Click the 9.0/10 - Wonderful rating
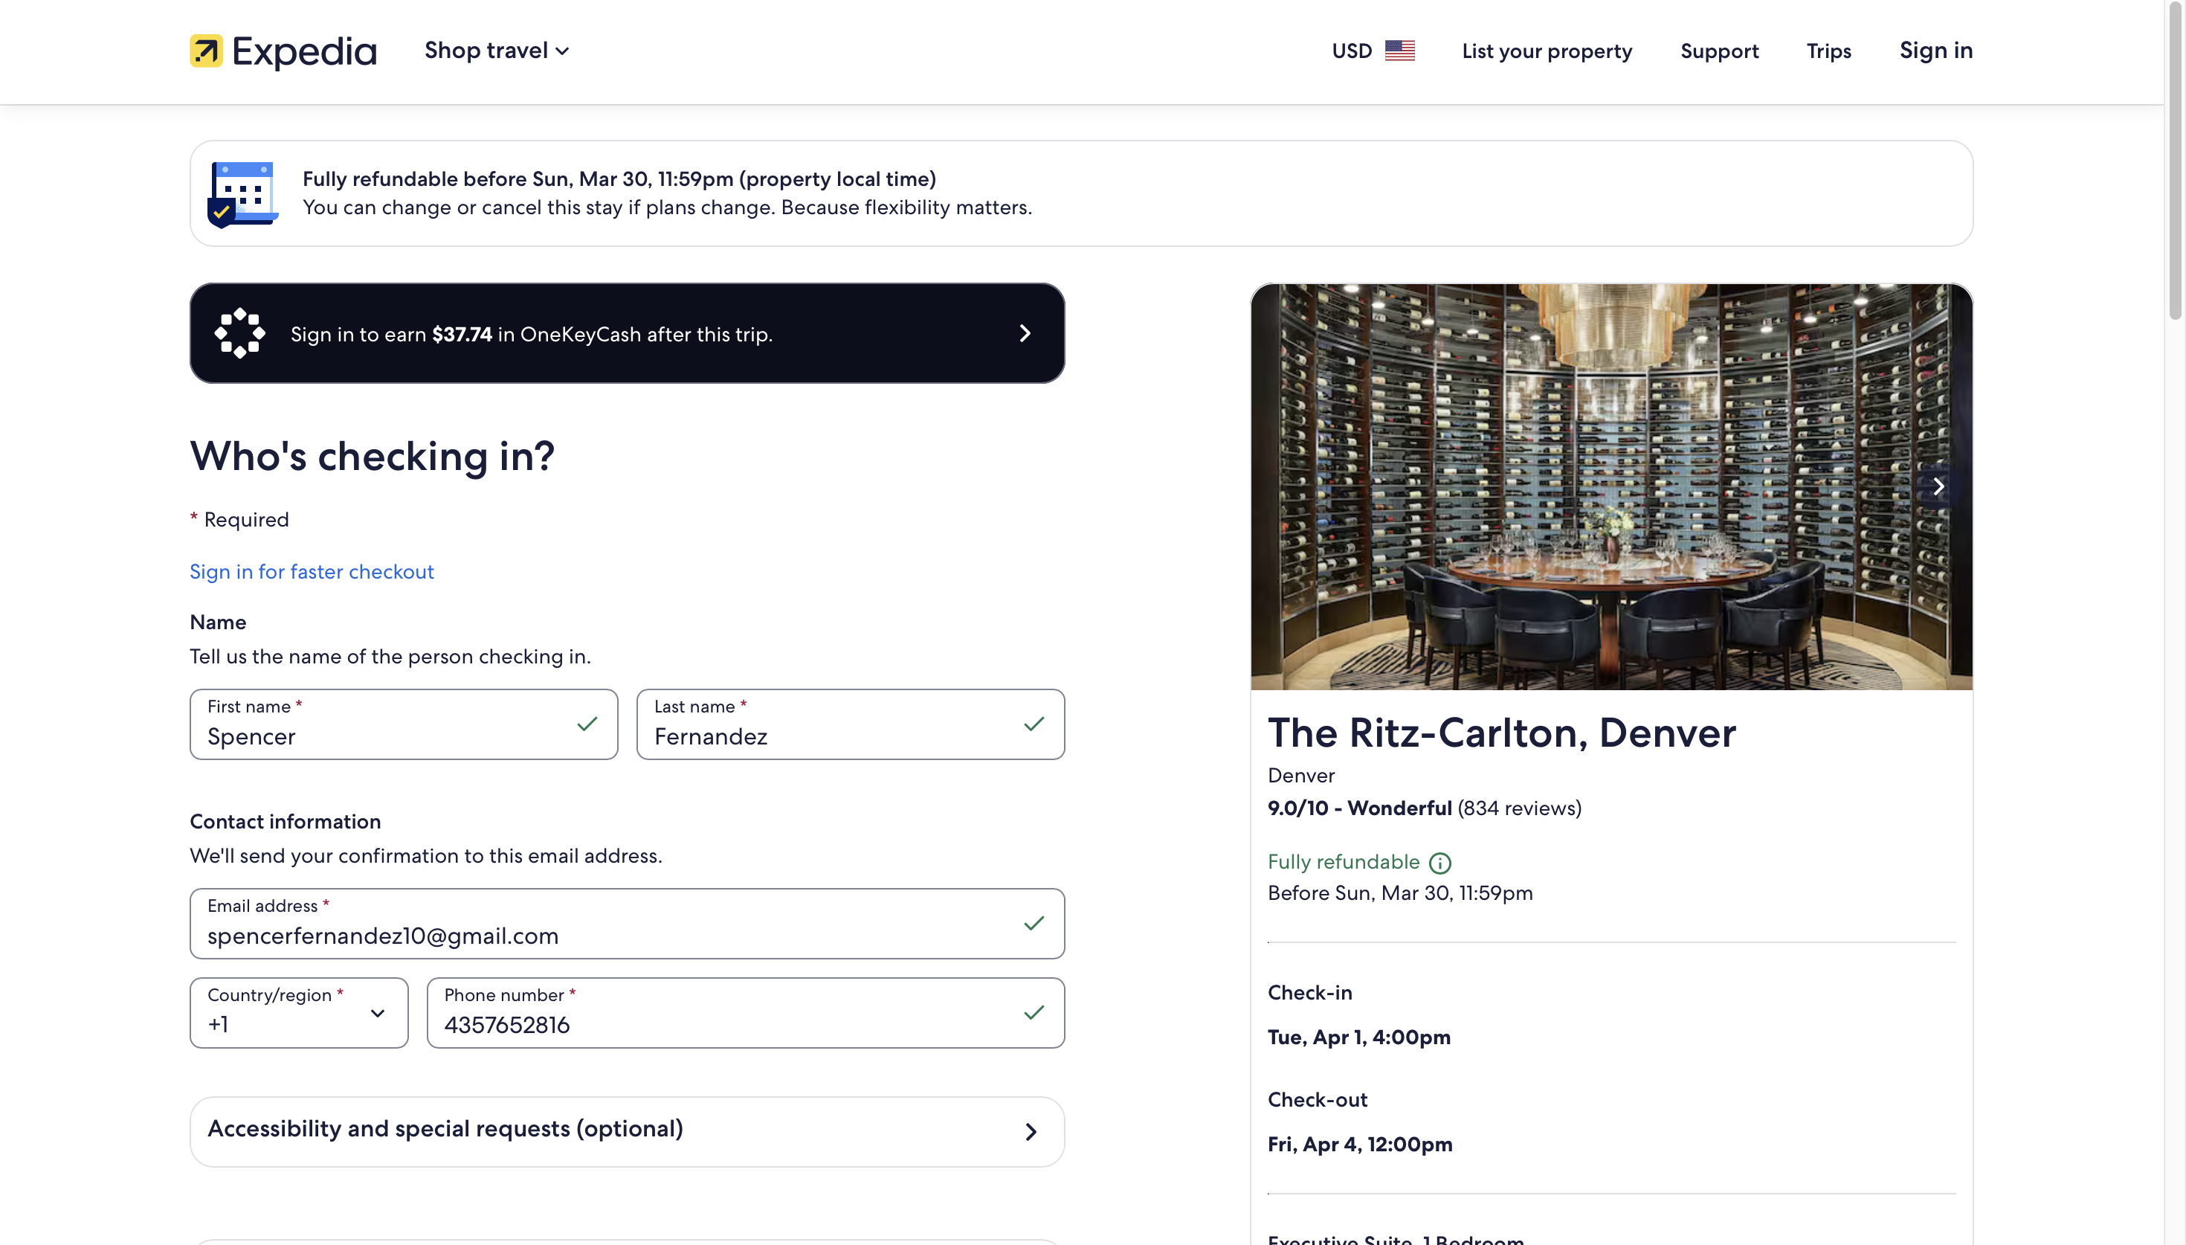The image size is (2186, 1245). (x=1360, y=809)
